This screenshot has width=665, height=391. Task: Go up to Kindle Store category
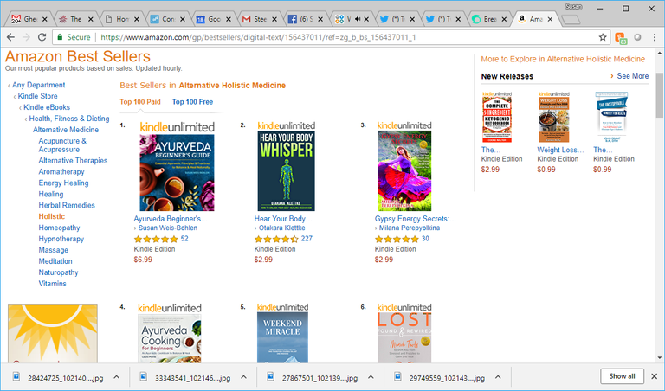tap(37, 96)
